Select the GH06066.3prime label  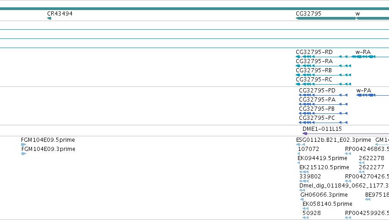click(x=324, y=195)
